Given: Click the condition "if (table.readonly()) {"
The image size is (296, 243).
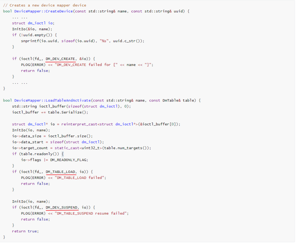Looking at the screenshot, I should [38, 154].
